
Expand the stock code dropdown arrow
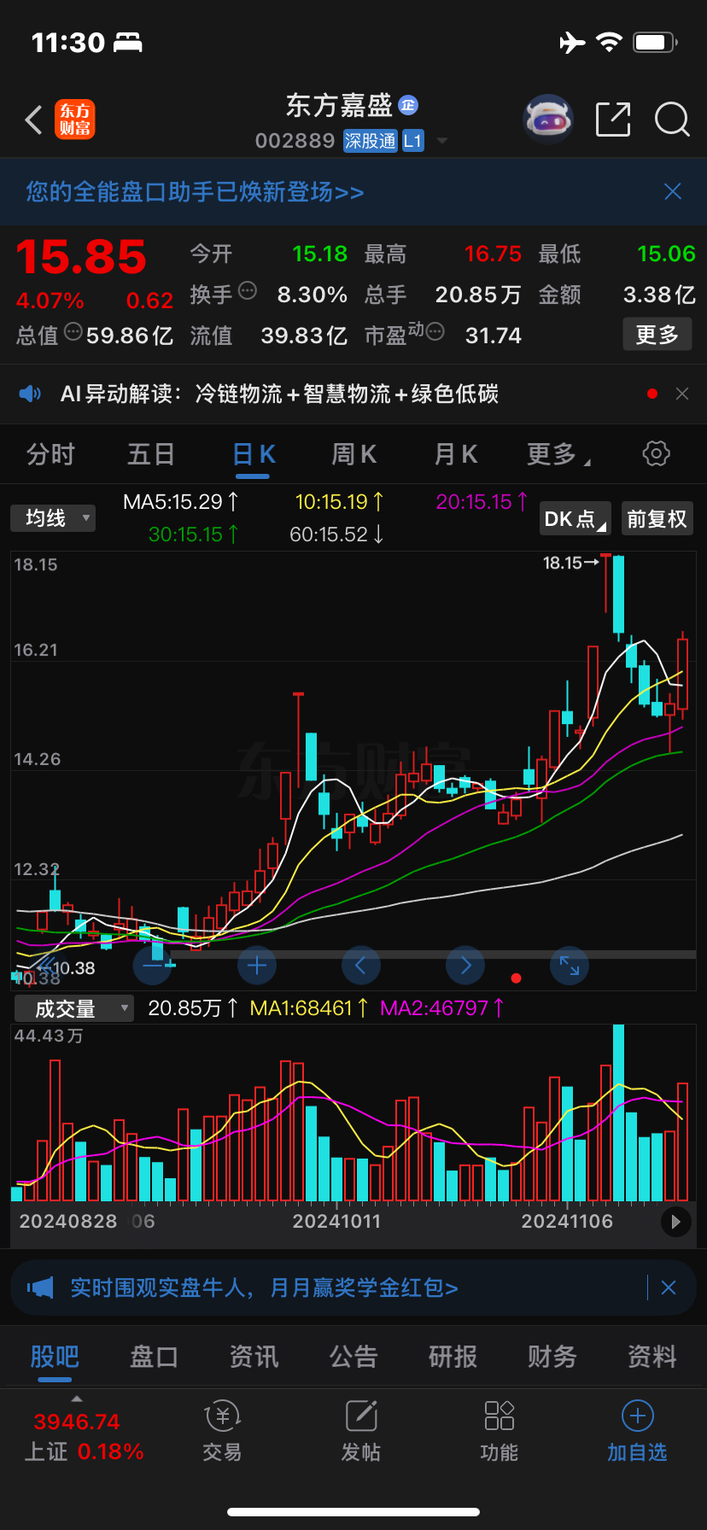[x=442, y=140]
